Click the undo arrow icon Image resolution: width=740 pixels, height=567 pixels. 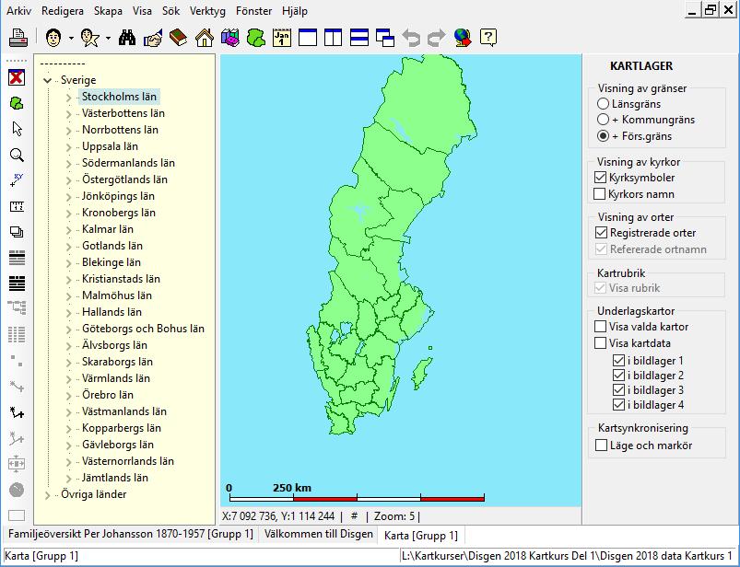tap(411, 37)
